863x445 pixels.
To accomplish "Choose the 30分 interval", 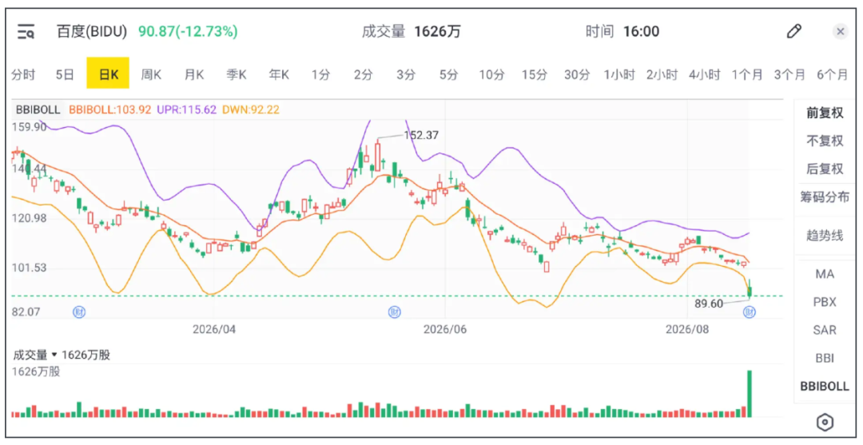I will [x=577, y=74].
